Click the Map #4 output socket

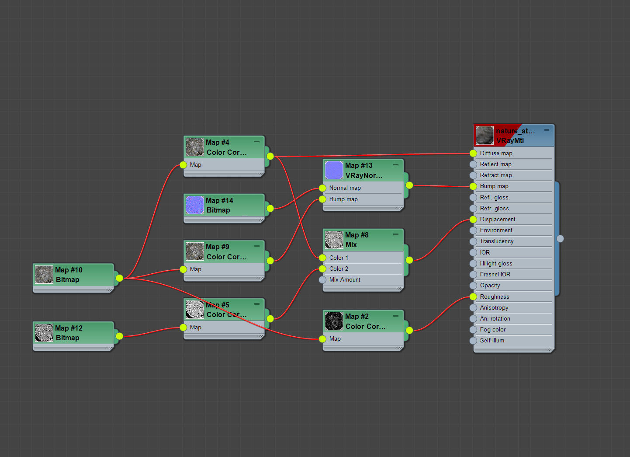click(x=270, y=156)
